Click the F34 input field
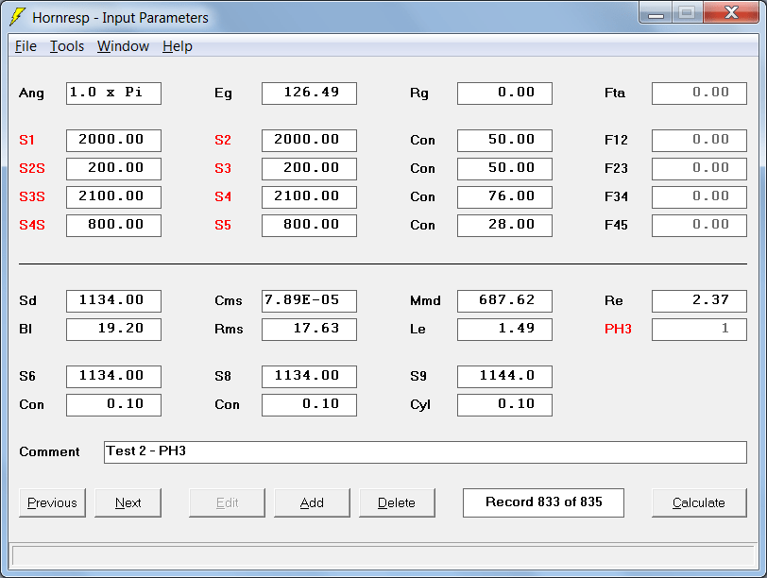767x578 pixels. coord(700,197)
